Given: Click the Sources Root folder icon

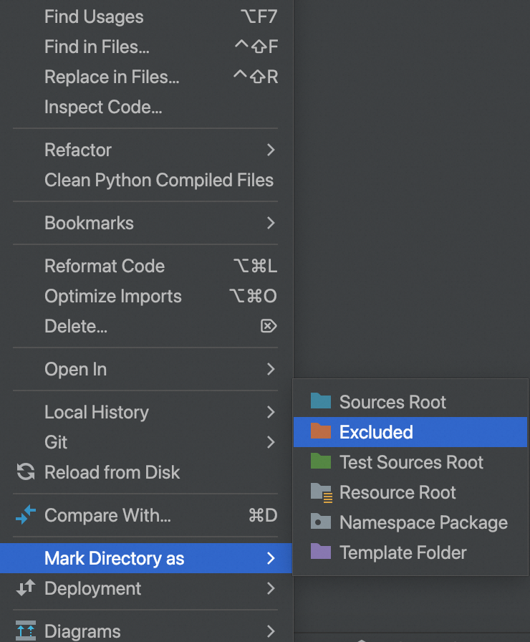Looking at the screenshot, I should pos(320,402).
